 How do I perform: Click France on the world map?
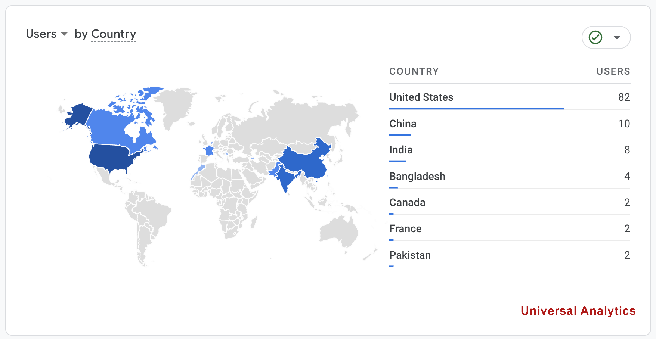[209, 150]
